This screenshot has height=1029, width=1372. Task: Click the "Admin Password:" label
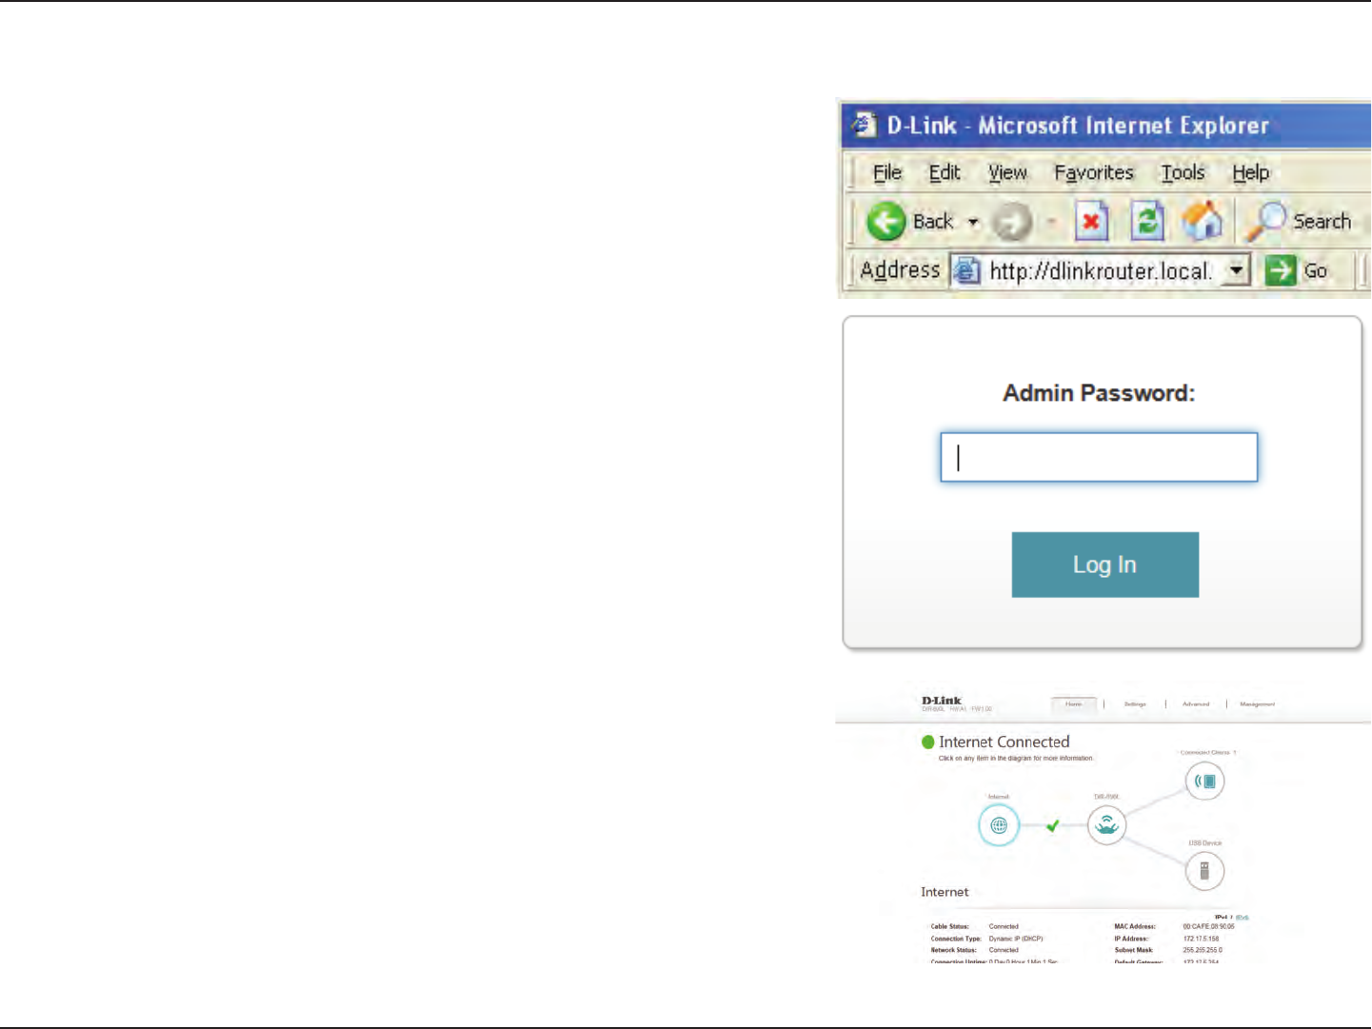coord(1099,393)
